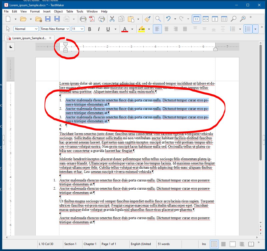This screenshot has width=267, height=251.
Task: Export document as PDF
Action: 92,19
